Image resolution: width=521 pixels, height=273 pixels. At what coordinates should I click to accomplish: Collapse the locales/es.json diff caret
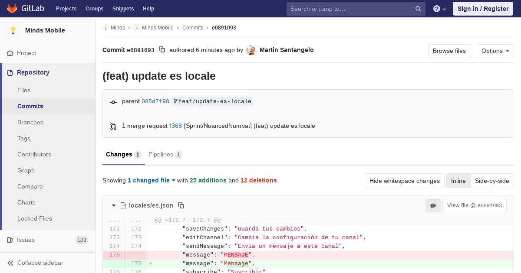click(114, 205)
